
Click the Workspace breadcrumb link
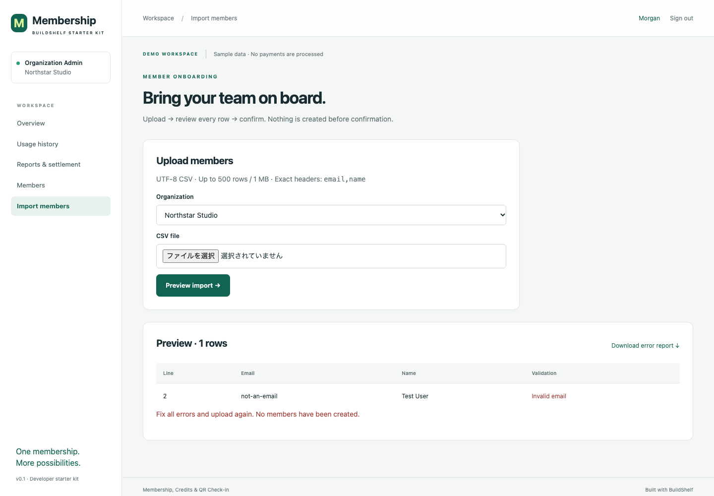pyautogui.click(x=158, y=18)
